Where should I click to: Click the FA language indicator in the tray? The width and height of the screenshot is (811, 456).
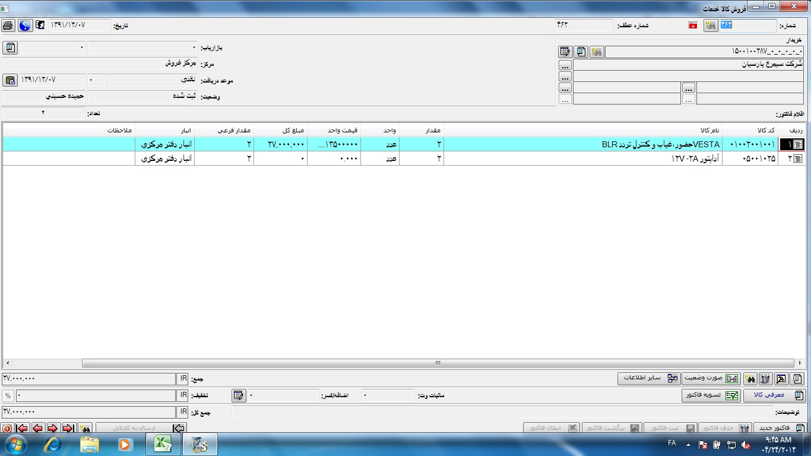point(671,444)
